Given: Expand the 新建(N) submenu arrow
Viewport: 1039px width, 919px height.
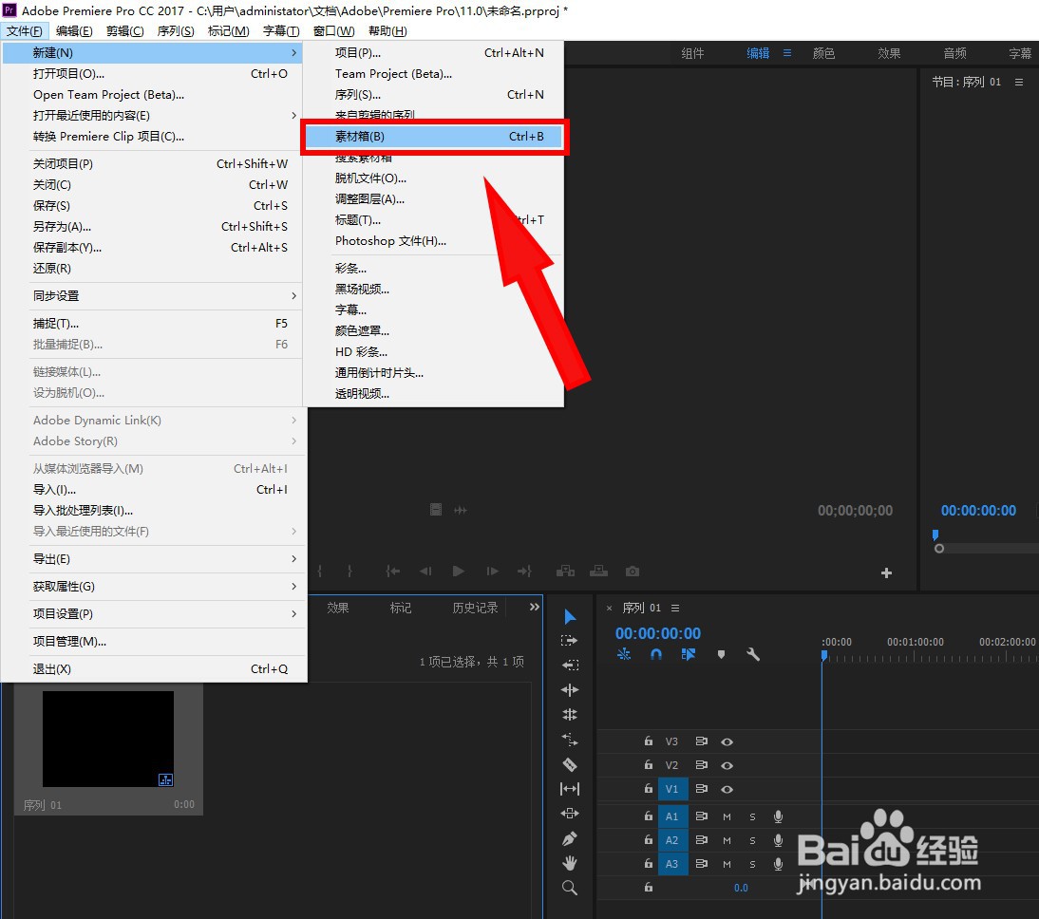Looking at the screenshot, I should 294,53.
